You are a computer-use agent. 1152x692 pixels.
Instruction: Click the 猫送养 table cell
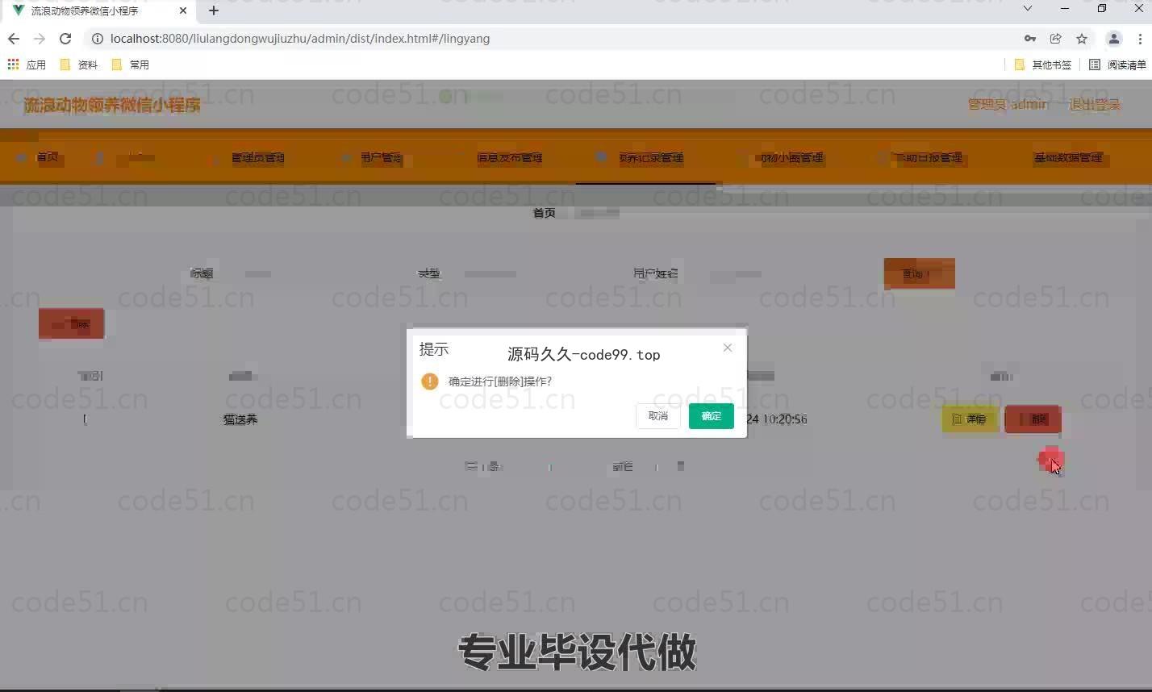[240, 419]
